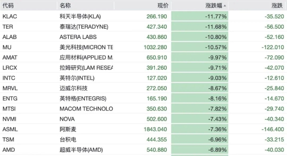This screenshot has width=287, height=156.
Task: Select the AMAT 650.910 price cell
Action: point(157,57)
